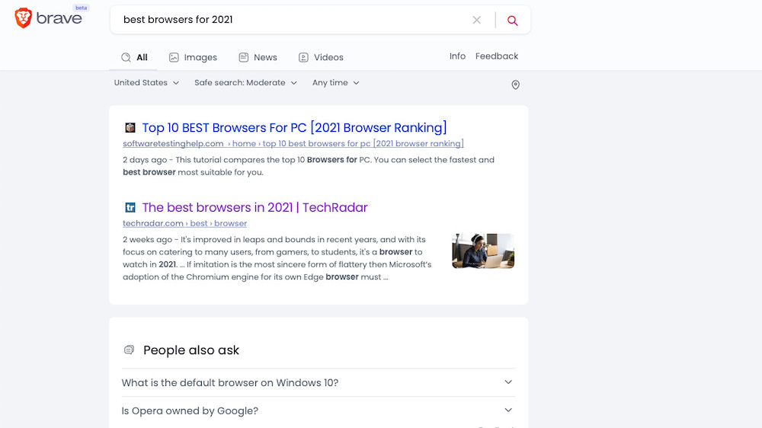762x428 pixels.
Task: Clear the search query with the X icon
Action: pos(477,20)
